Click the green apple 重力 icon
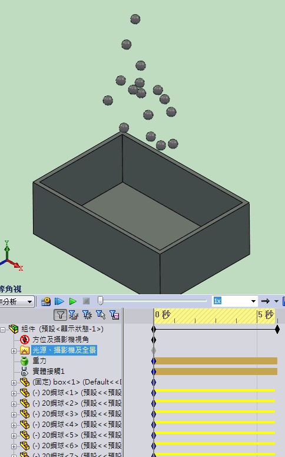This screenshot has height=457, width=285. 25,361
